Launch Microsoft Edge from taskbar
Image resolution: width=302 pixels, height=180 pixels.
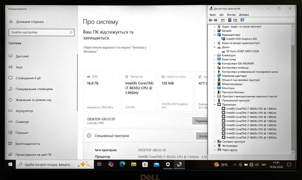click(122, 164)
